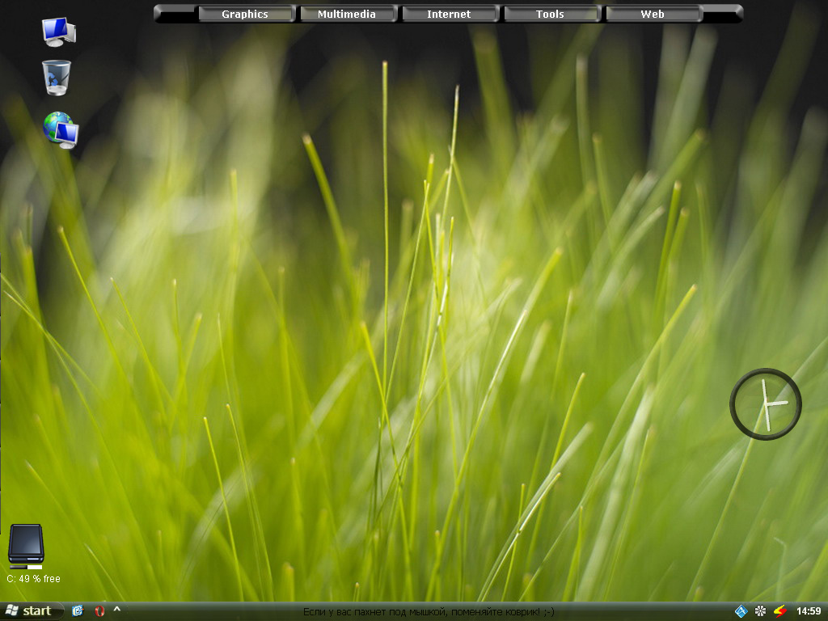Open the Web launcher menu
Image resolution: width=828 pixels, height=621 pixels.
(653, 14)
